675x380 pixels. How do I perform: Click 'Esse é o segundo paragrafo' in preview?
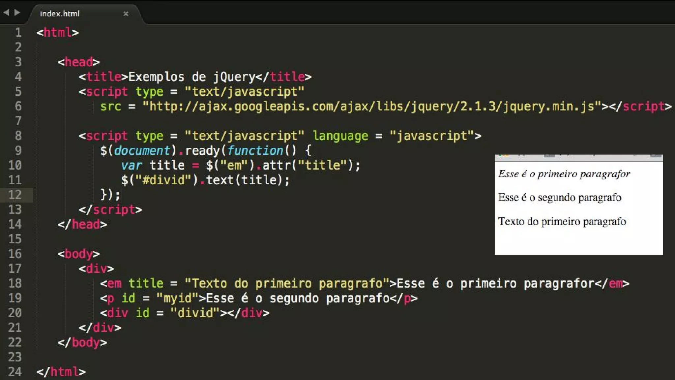point(560,198)
